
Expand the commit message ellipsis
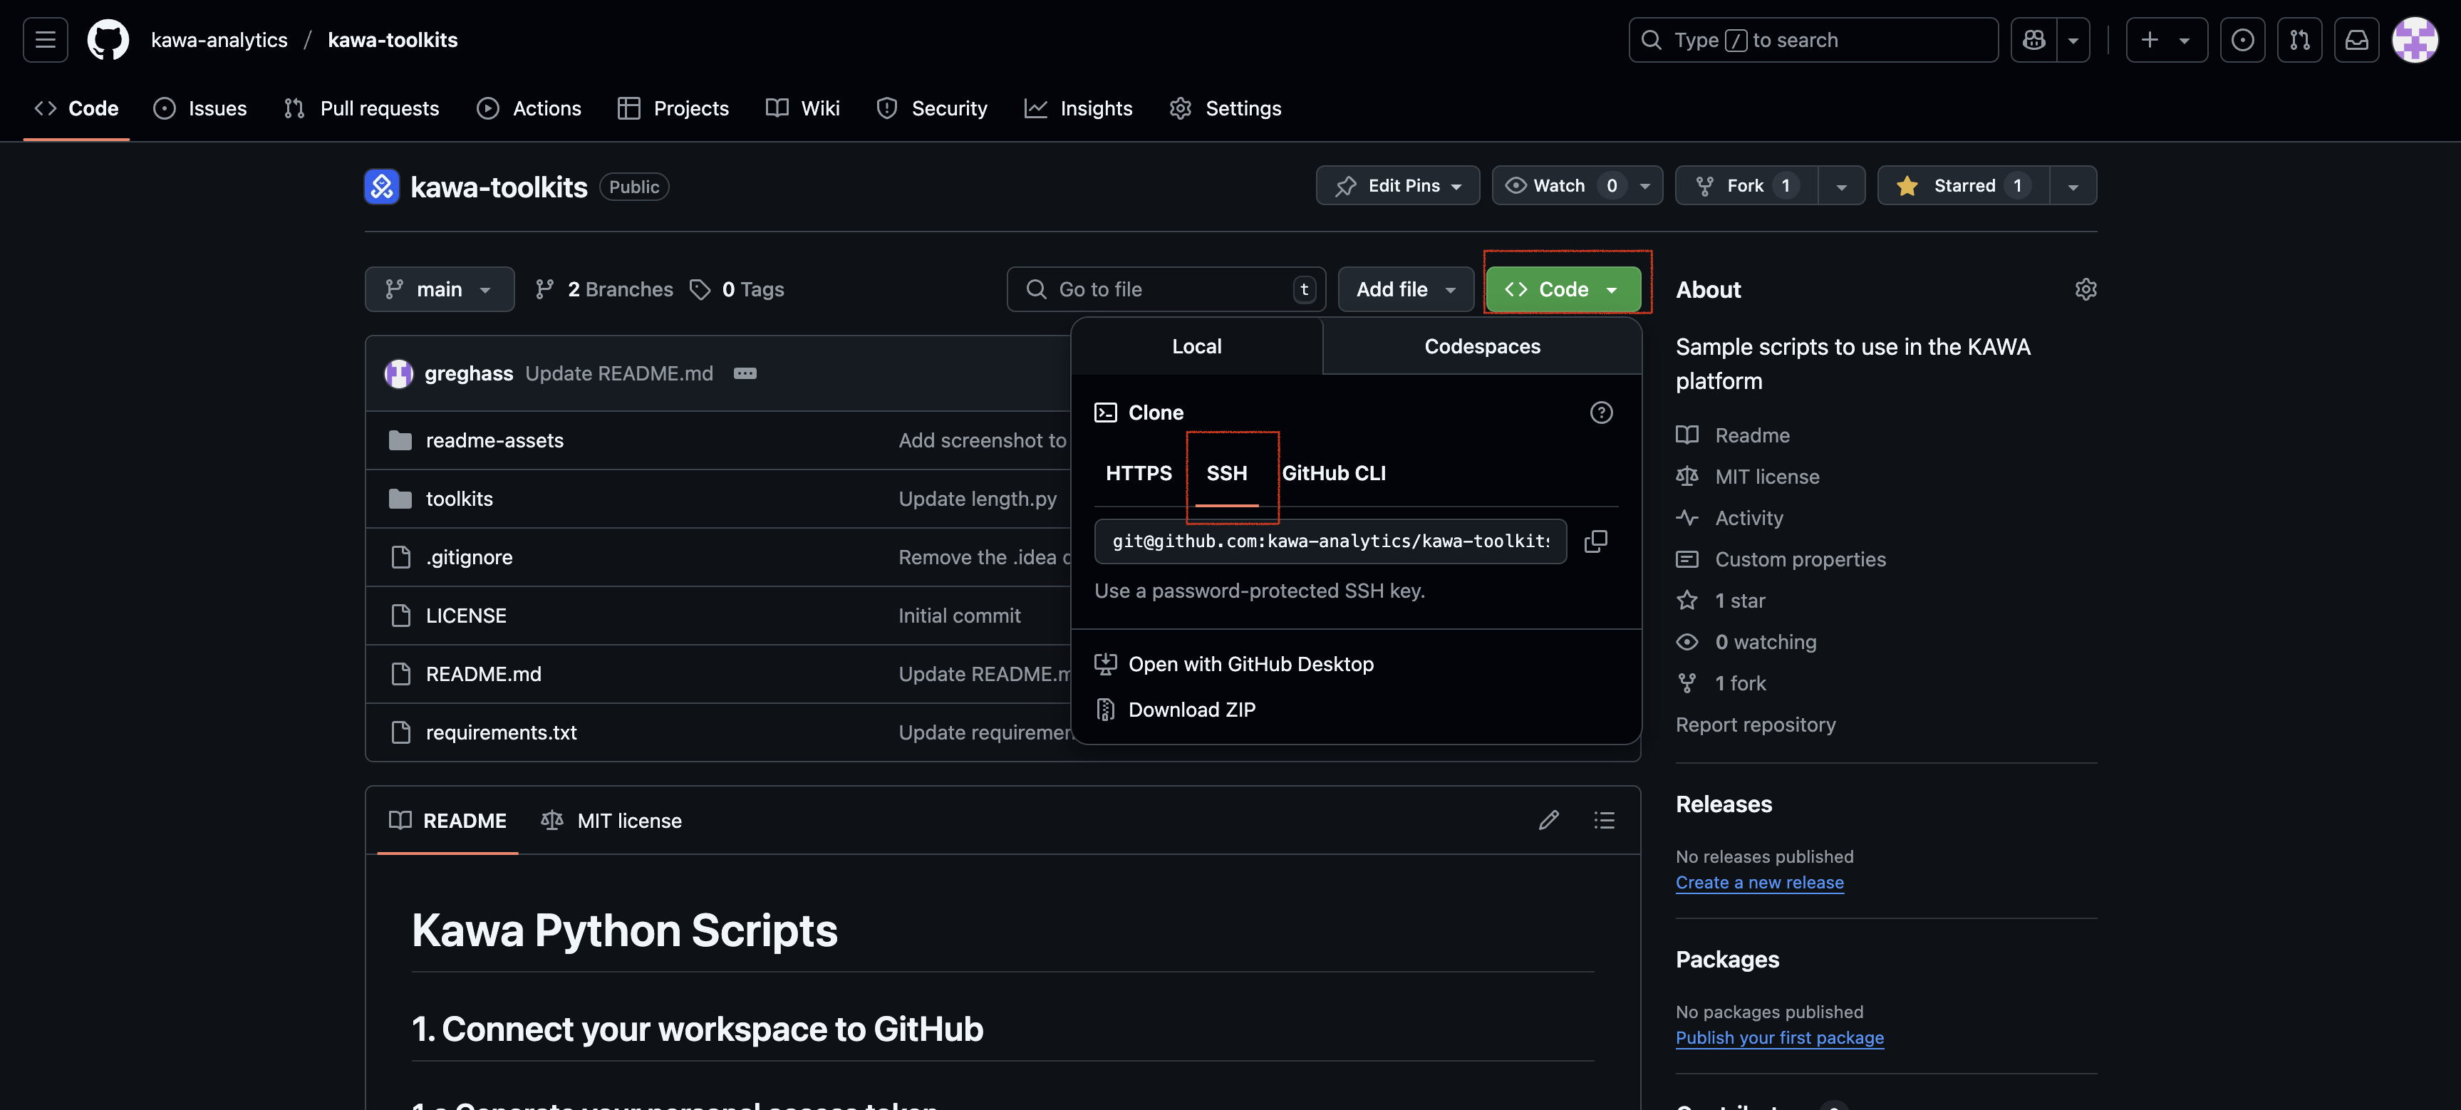(x=745, y=373)
